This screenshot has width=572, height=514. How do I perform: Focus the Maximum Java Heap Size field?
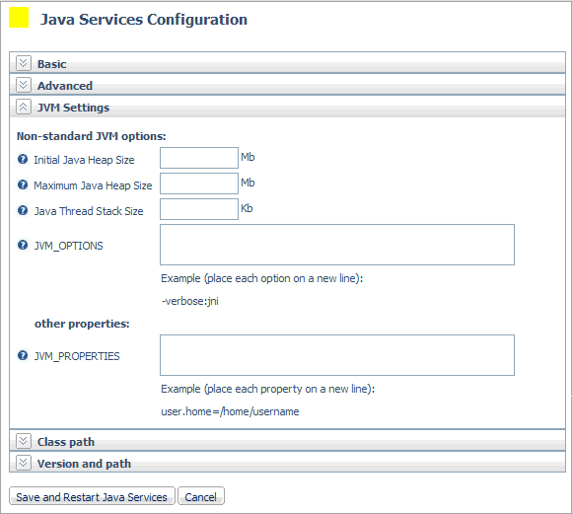tap(199, 184)
